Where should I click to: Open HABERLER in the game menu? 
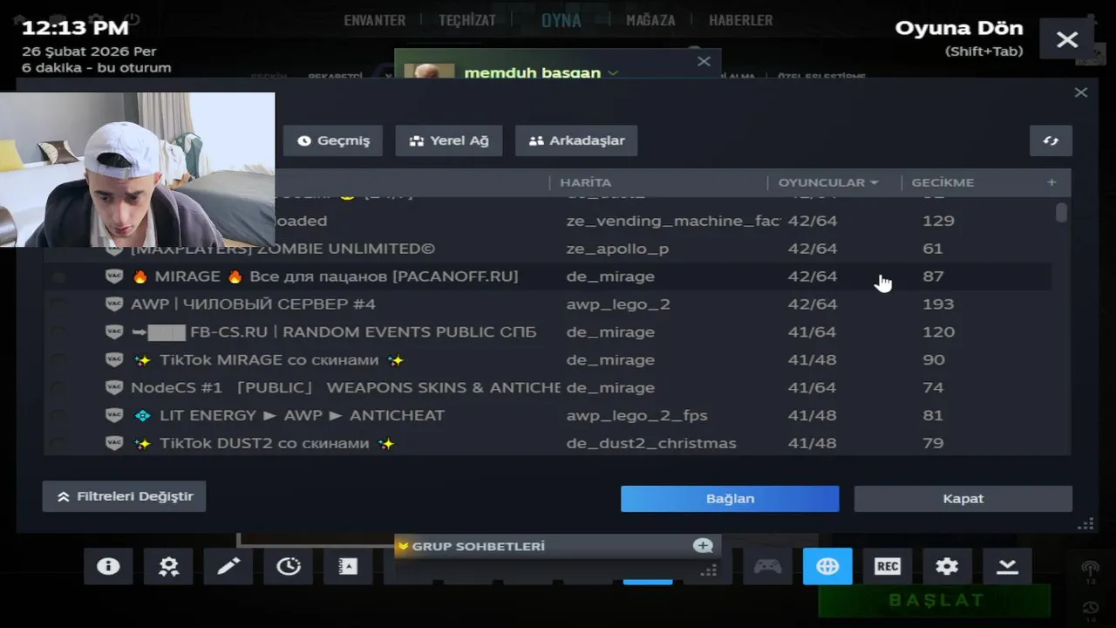point(741,20)
